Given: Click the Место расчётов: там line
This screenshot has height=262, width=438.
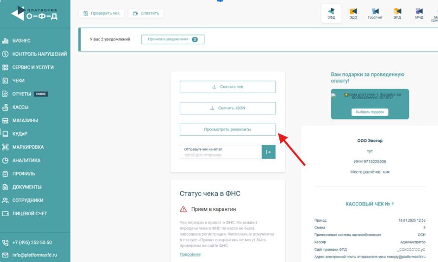Looking at the screenshot, I should pos(370,172).
